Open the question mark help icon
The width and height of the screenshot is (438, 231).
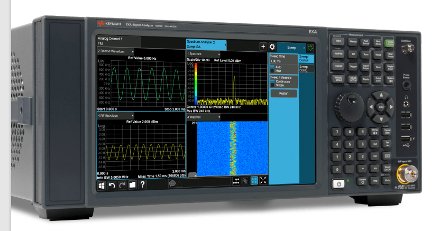pos(142,184)
